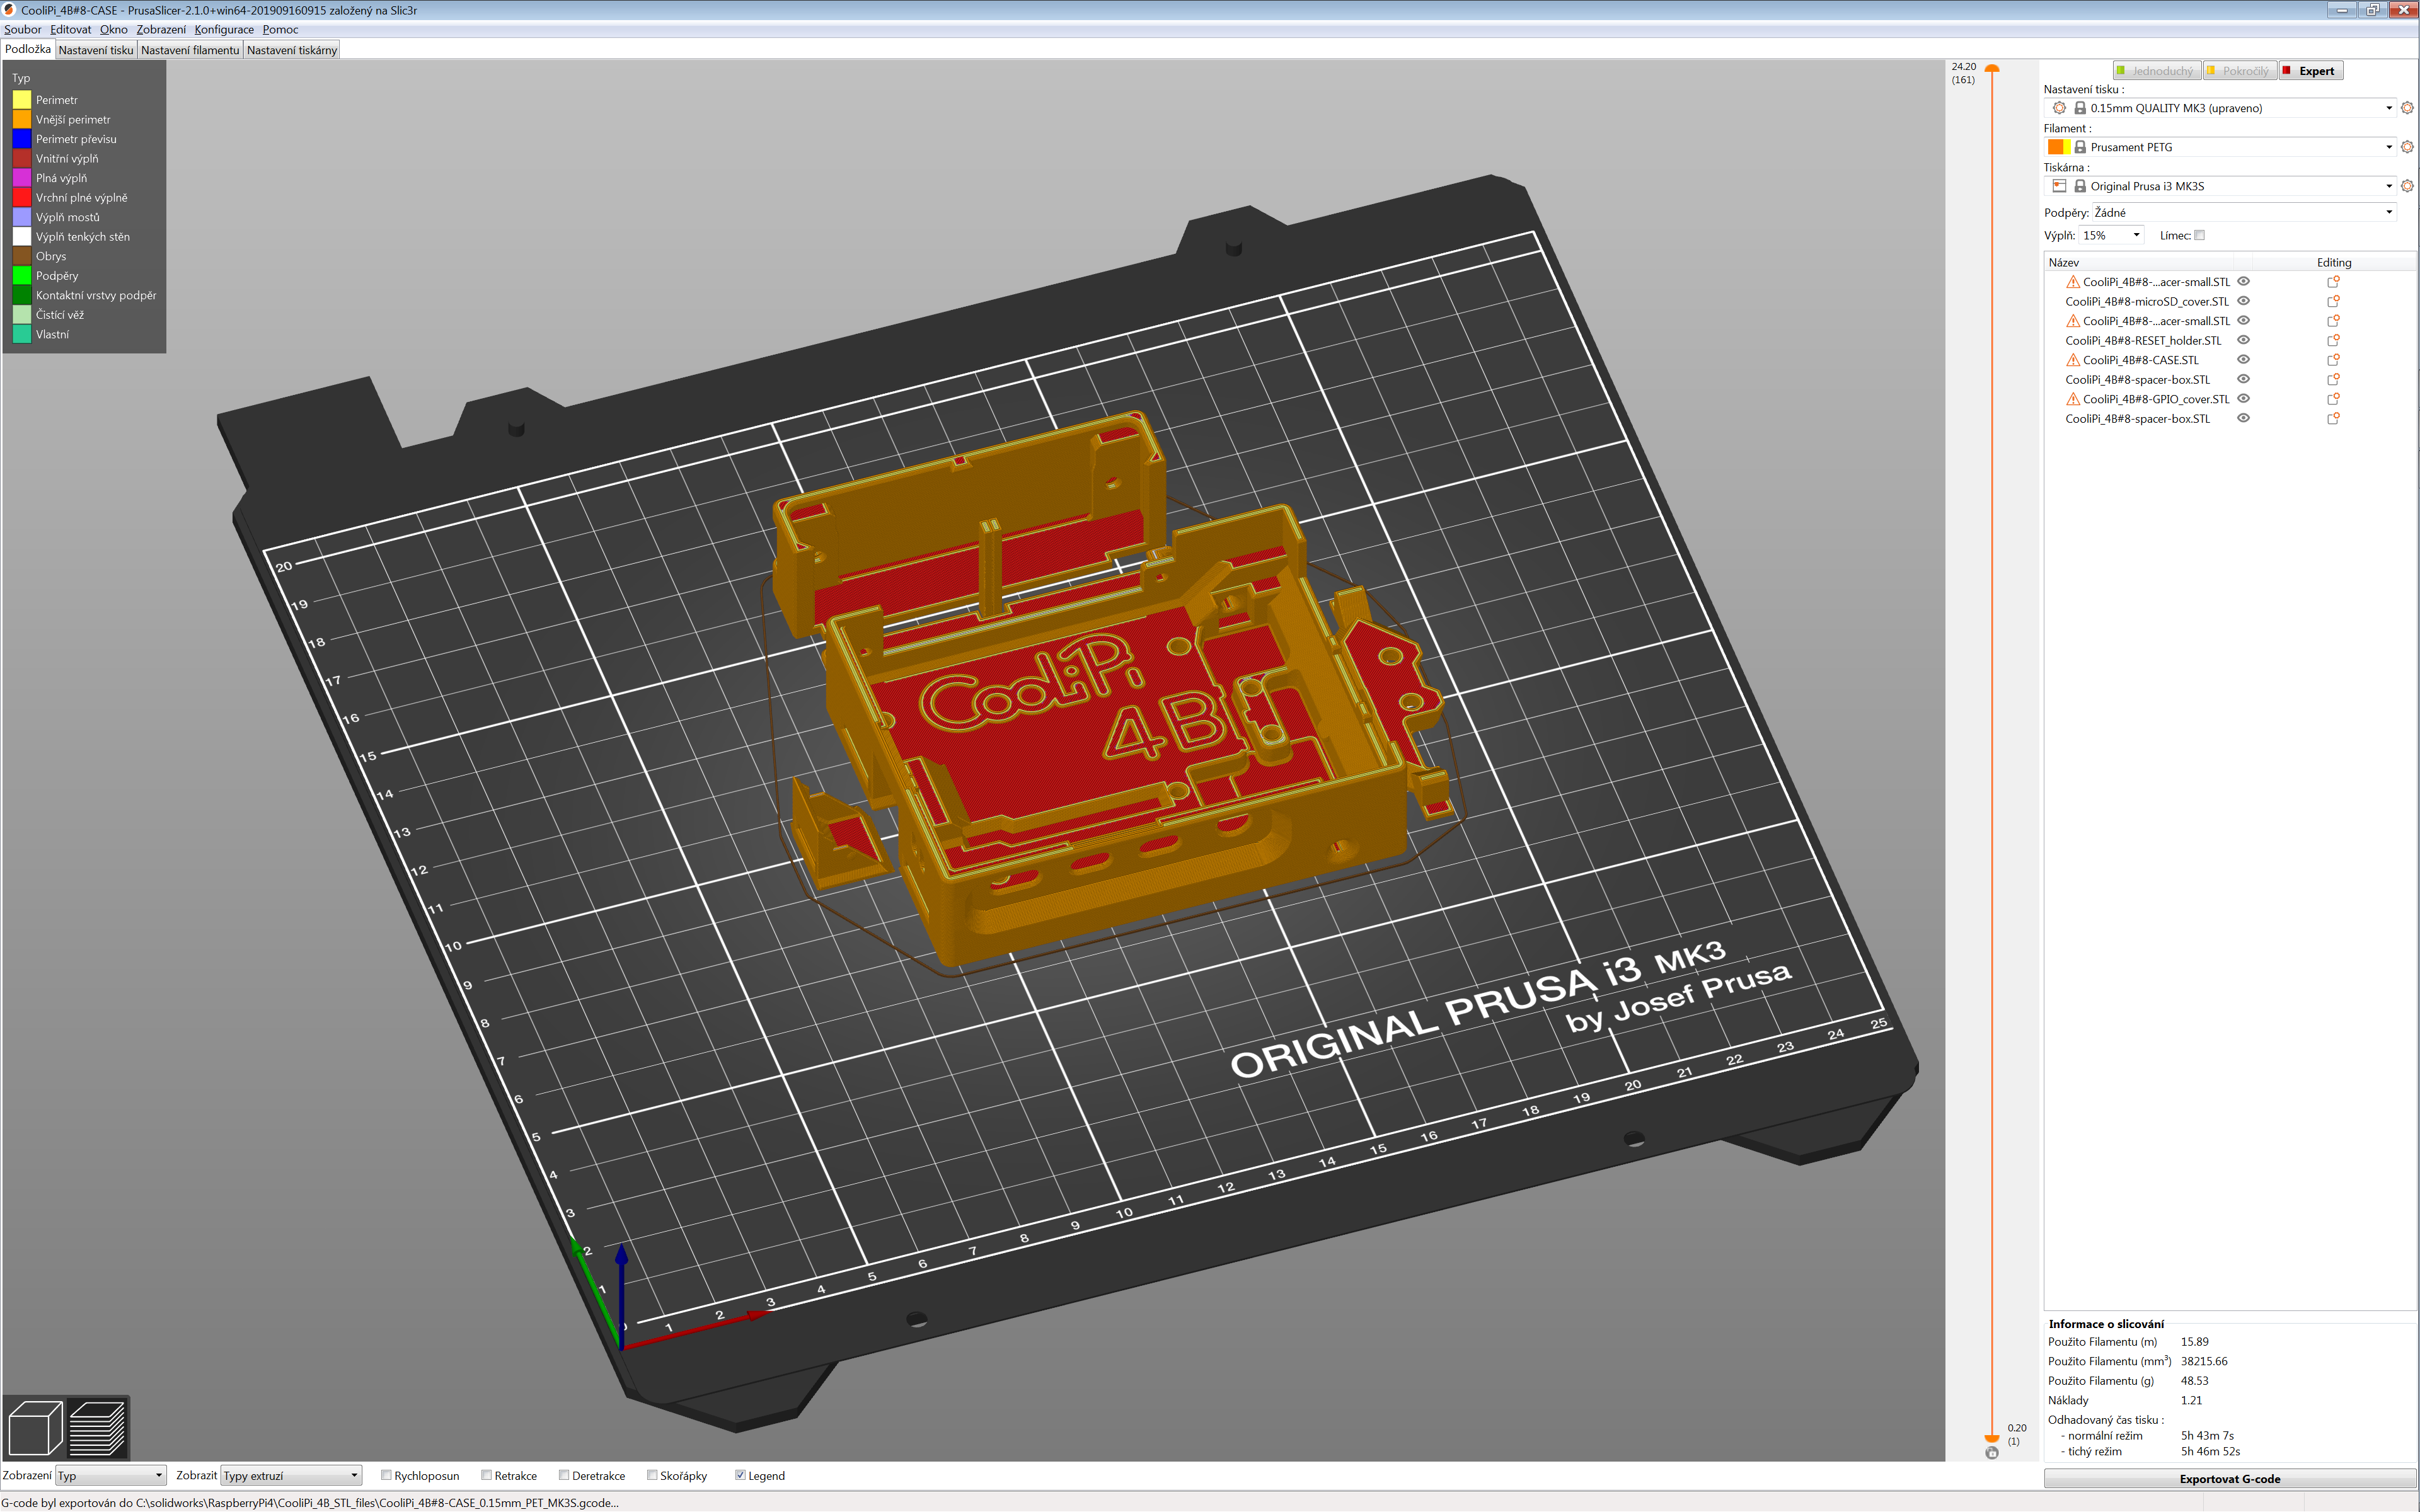Click editing icon for GPIO_cover.STL row
2420x1512 pixels.
click(2333, 399)
